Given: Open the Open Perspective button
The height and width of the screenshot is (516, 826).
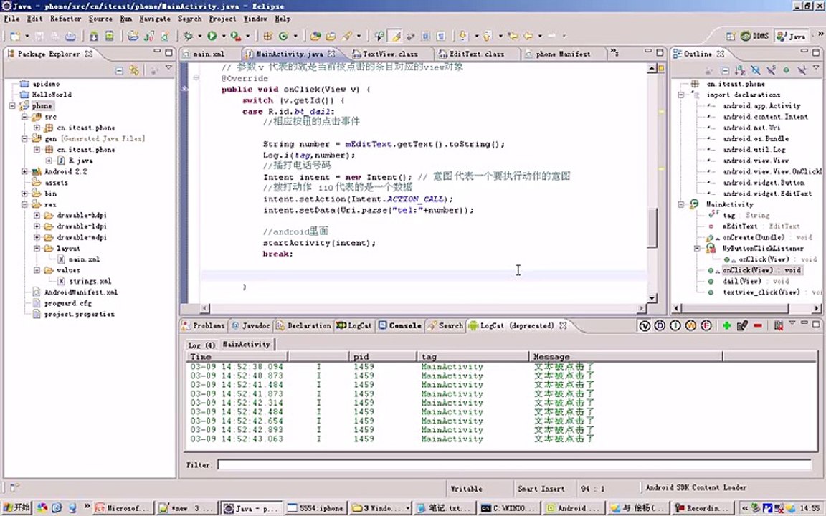Looking at the screenshot, I should (730, 36).
